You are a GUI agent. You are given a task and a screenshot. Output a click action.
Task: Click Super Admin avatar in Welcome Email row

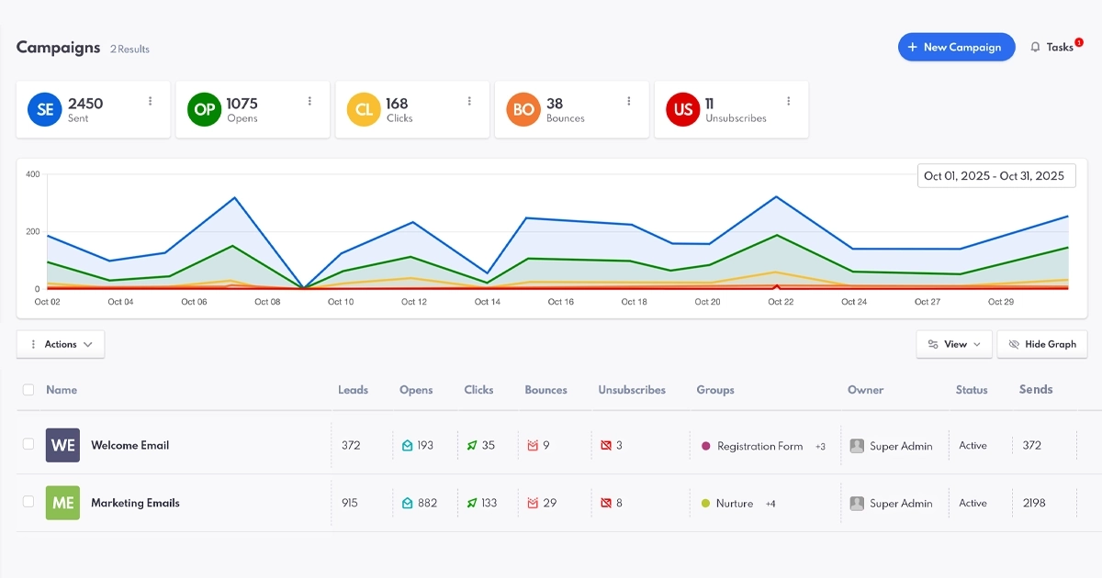click(857, 446)
